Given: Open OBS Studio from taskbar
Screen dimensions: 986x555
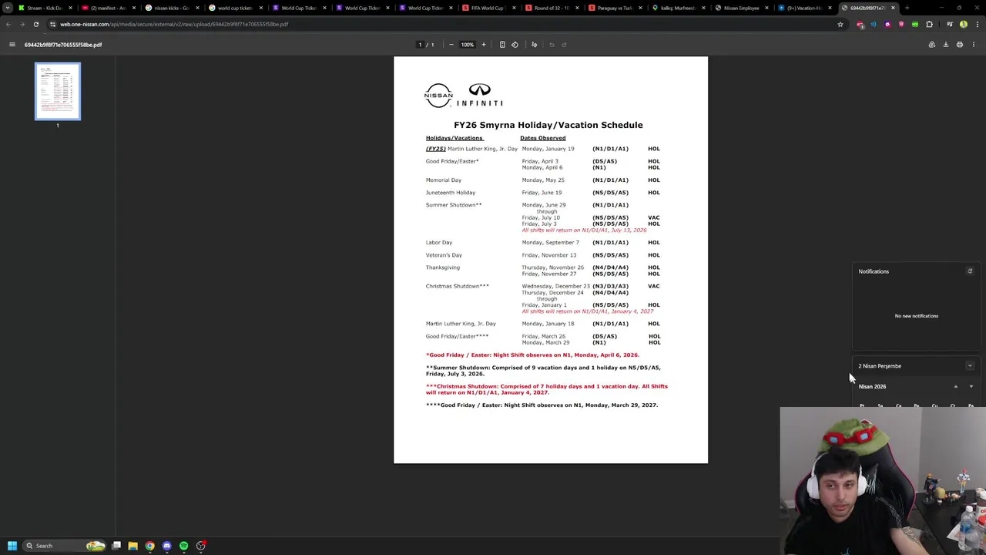Looking at the screenshot, I should click(200, 546).
